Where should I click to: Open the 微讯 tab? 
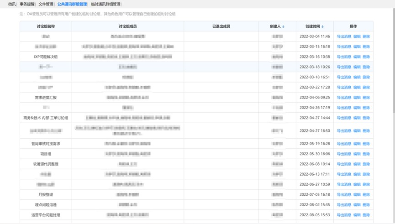12,4
